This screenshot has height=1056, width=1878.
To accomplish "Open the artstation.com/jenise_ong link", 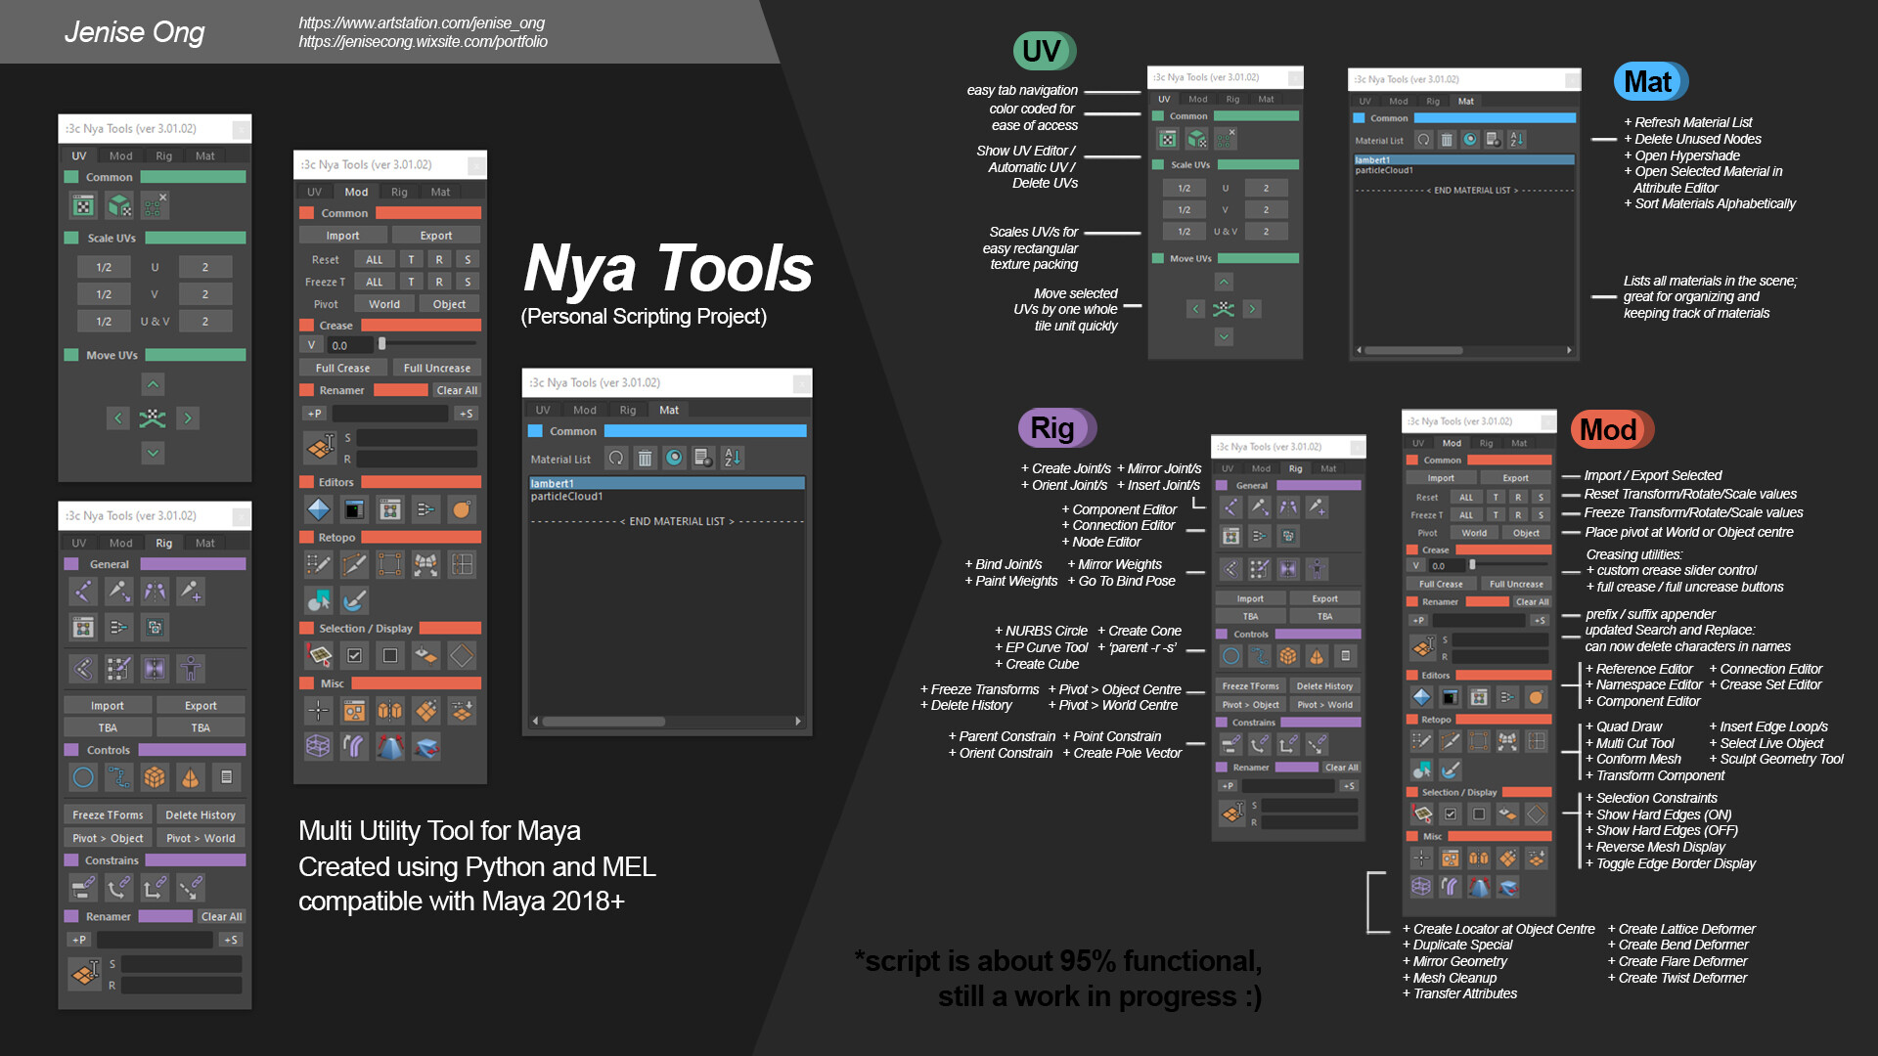I will pyautogui.click(x=422, y=22).
